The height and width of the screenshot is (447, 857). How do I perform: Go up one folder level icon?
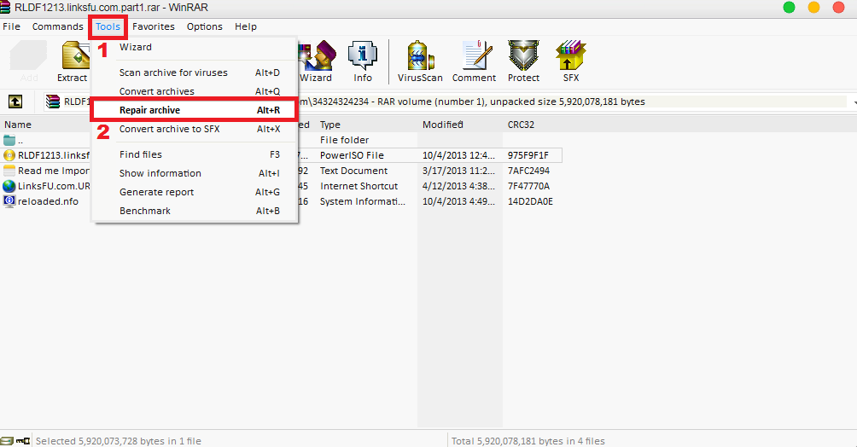pyautogui.click(x=15, y=102)
